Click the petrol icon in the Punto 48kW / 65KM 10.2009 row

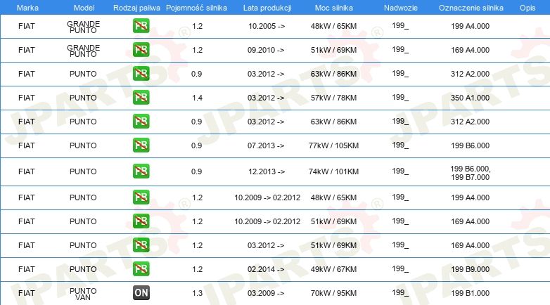[141, 197]
